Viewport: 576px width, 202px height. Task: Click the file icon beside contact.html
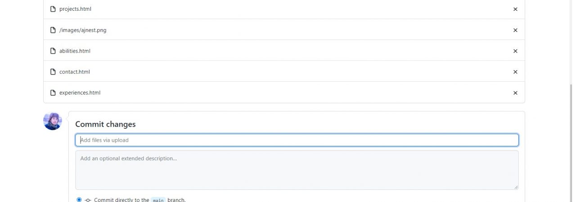pos(53,72)
